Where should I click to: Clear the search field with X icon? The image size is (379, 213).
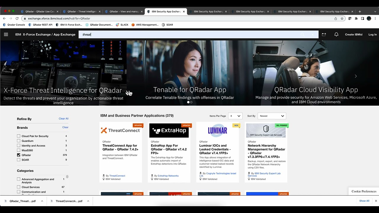312,35
